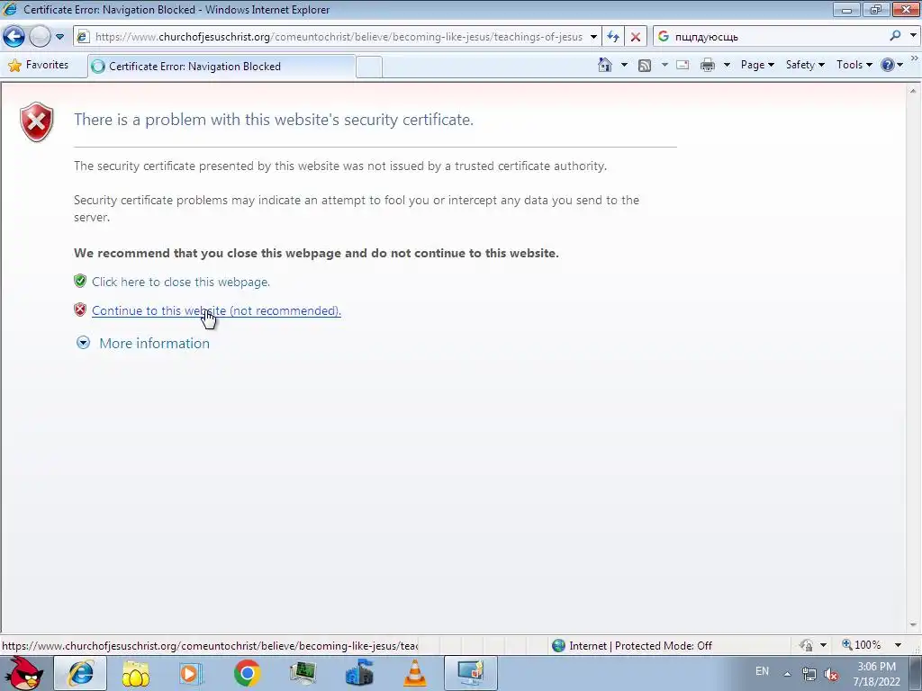Print page with the printer icon
The image size is (922, 691).
coord(708,65)
